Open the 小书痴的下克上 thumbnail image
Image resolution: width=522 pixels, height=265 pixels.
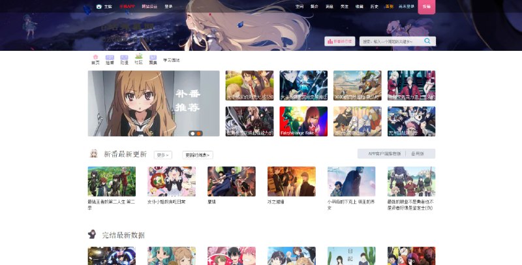click(351, 181)
